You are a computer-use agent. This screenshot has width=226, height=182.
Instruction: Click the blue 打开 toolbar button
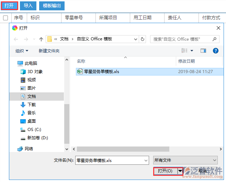(x=9, y=6)
